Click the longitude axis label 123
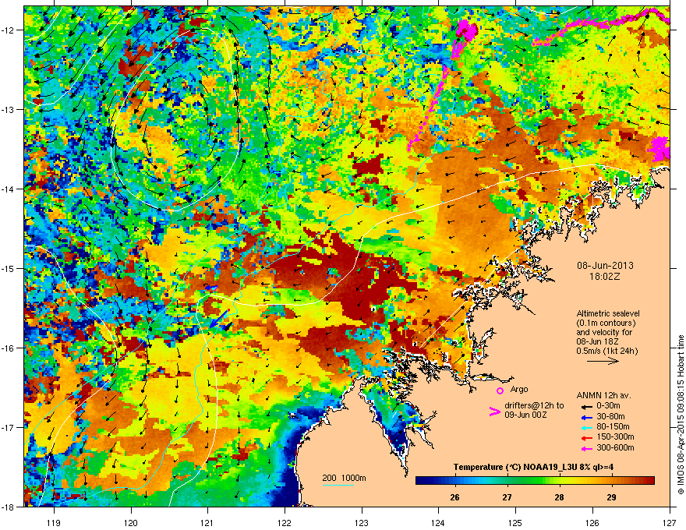The height and width of the screenshot is (530, 686). click(x=362, y=522)
